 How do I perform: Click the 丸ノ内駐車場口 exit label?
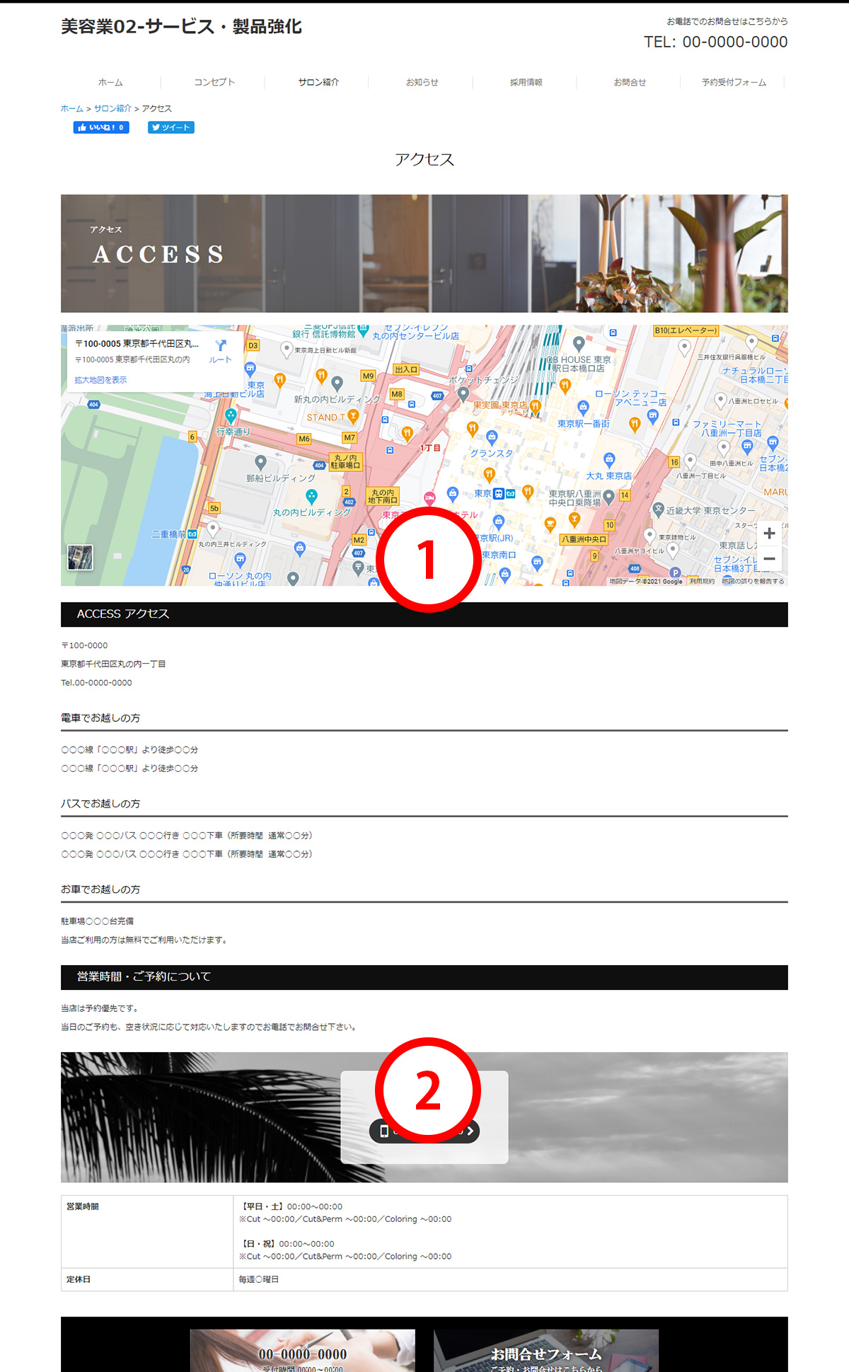point(346,461)
